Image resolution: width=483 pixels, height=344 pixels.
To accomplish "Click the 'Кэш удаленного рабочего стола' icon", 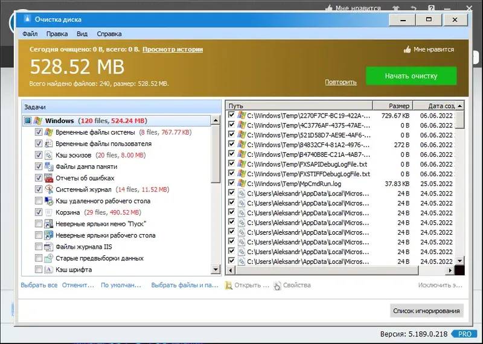I will click(x=49, y=201).
